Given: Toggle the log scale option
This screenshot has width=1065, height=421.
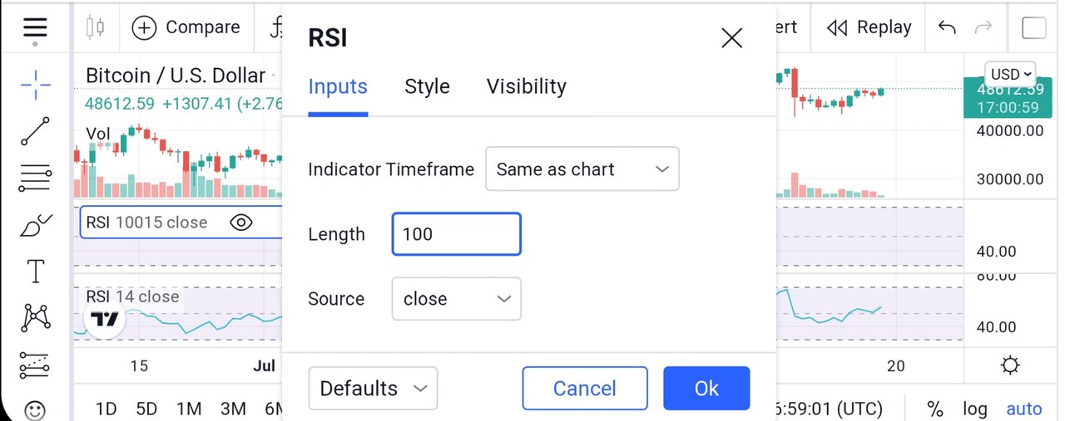Looking at the screenshot, I should pyautogui.click(x=974, y=409).
